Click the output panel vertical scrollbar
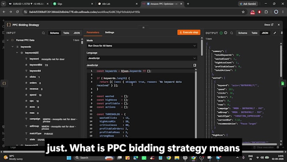This screenshot has height=162, width=287. click(x=281, y=60)
